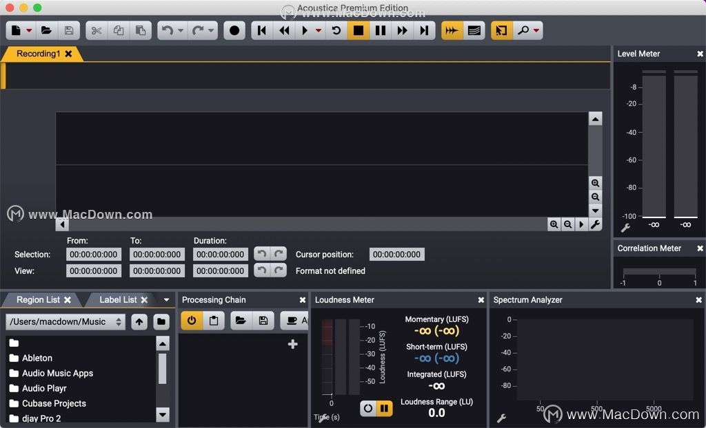Stop playback with the highlighted stop button

tap(359, 30)
